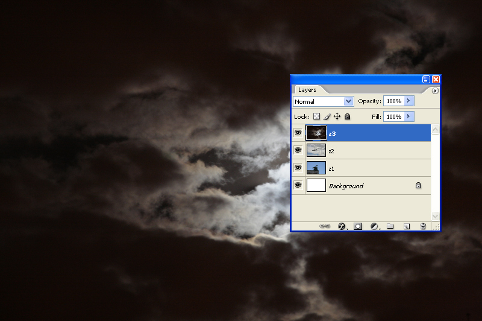Add a layer mask
The width and height of the screenshot is (482, 321).
click(x=358, y=226)
